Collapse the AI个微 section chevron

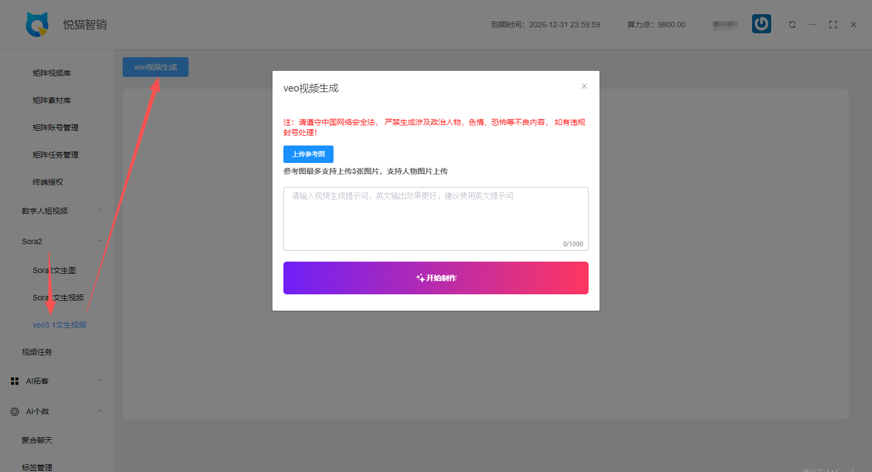[x=100, y=411]
